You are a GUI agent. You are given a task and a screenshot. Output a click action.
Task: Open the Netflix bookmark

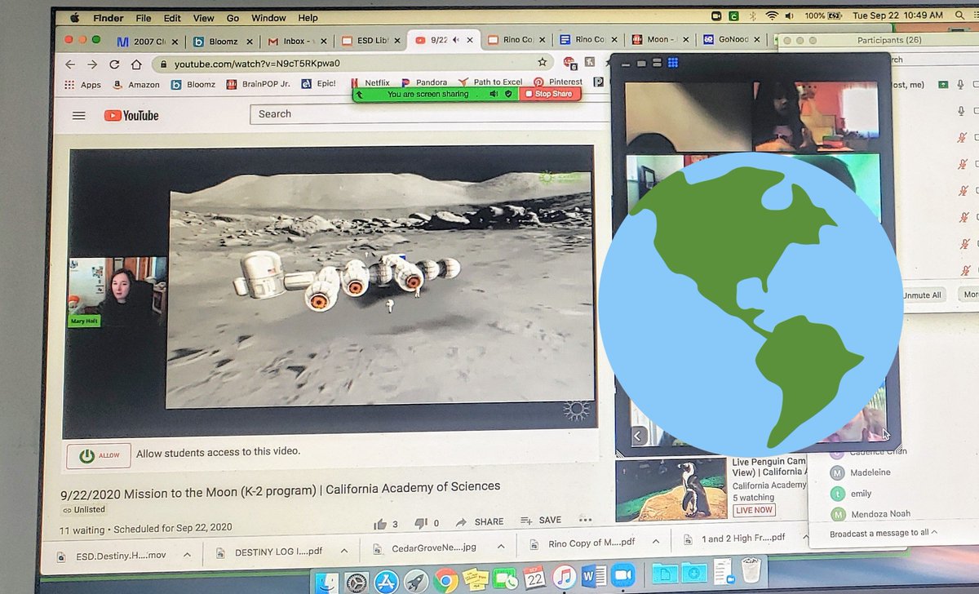tap(370, 82)
